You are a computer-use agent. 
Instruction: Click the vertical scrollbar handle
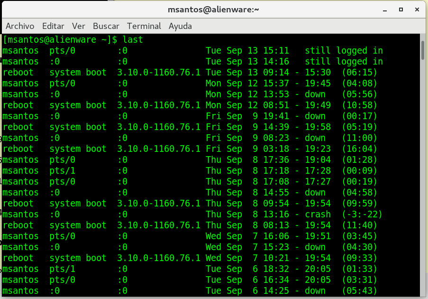pos(423,50)
